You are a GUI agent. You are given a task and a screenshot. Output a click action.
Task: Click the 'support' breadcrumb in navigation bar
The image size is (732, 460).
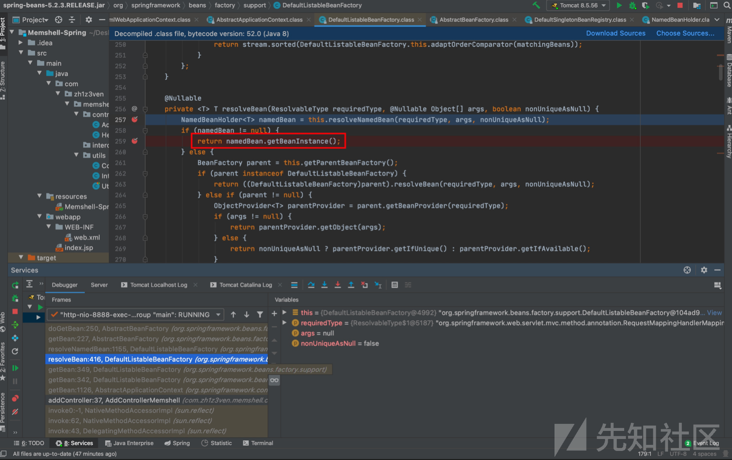point(255,6)
